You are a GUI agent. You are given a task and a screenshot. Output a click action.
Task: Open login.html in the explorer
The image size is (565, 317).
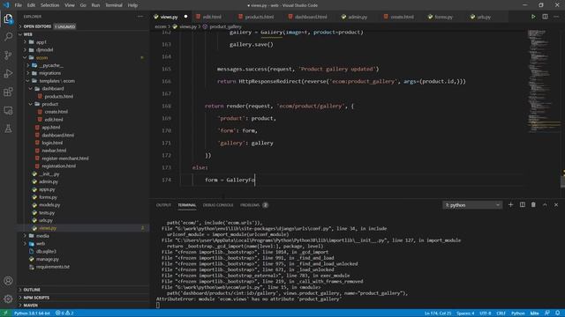52,143
